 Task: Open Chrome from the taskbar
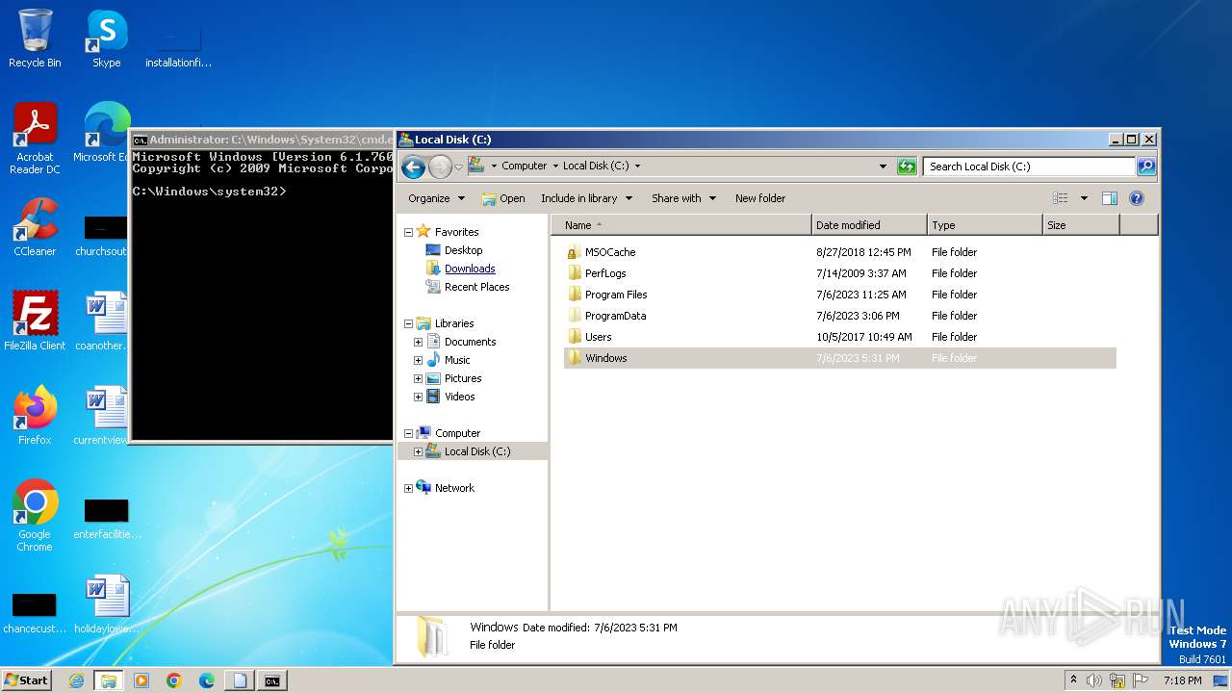pyautogui.click(x=174, y=680)
